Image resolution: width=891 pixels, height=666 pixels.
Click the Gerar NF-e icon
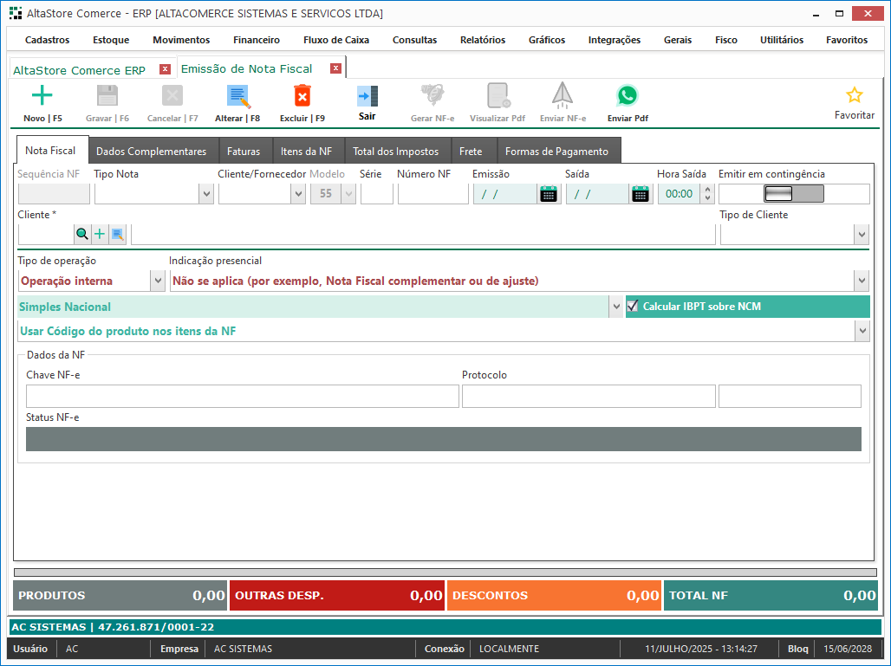(432, 95)
